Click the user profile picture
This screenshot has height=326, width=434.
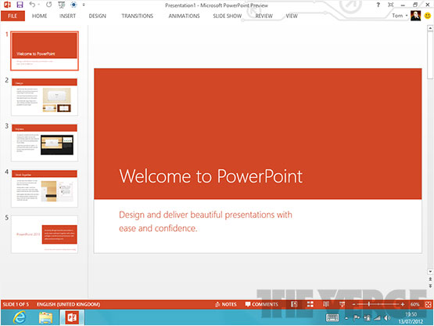415,16
